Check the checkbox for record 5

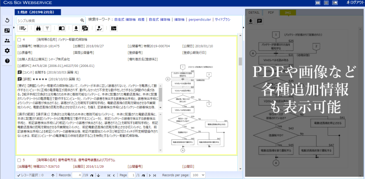pyautogui.click(x=19, y=160)
